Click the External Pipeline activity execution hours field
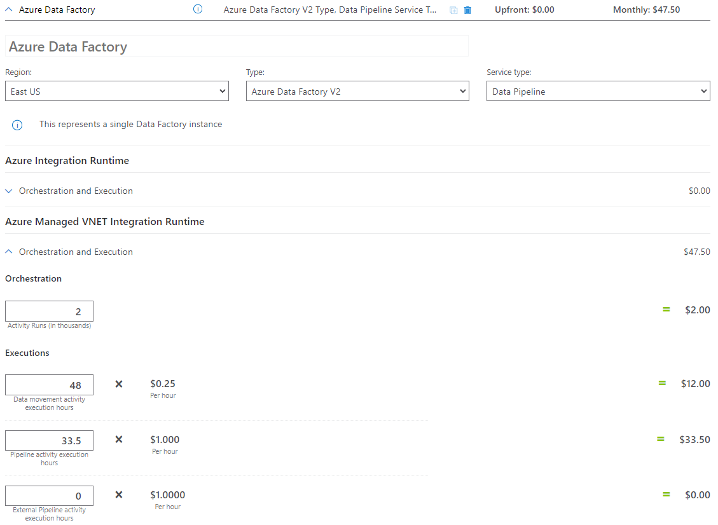The width and height of the screenshot is (718, 525). click(x=50, y=496)
